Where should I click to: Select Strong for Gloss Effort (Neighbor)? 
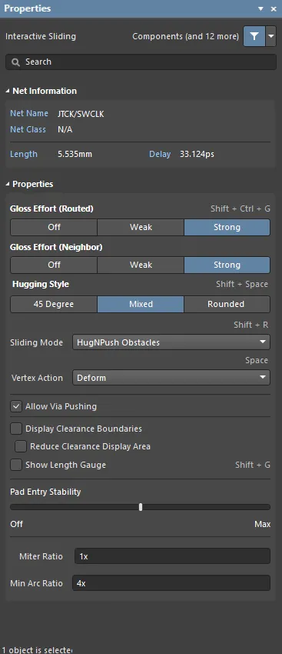coord(227,265)
